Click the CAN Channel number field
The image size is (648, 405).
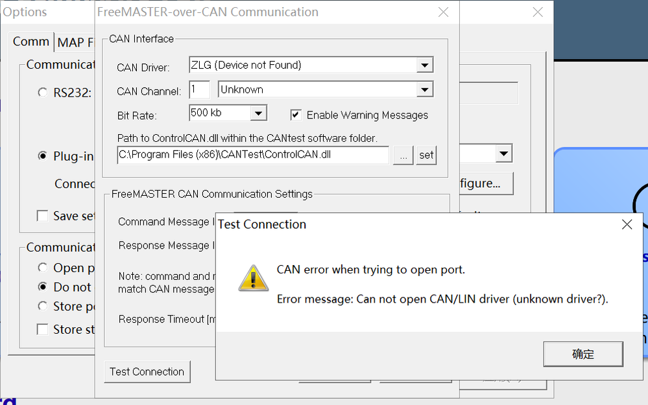coord(199,89)
